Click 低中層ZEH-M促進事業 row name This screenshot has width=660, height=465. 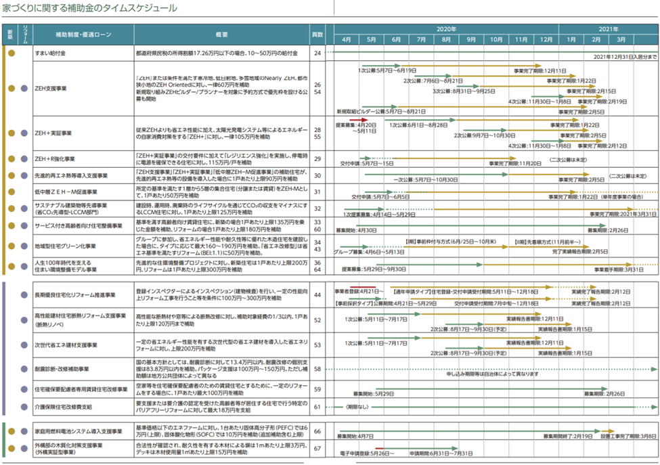click(66, 192)
